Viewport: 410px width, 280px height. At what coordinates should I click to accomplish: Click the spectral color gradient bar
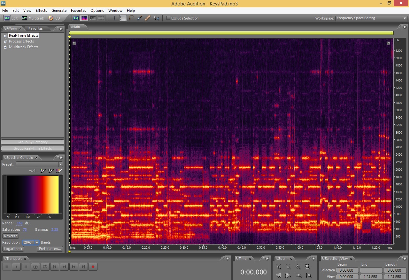click(32, 195)
